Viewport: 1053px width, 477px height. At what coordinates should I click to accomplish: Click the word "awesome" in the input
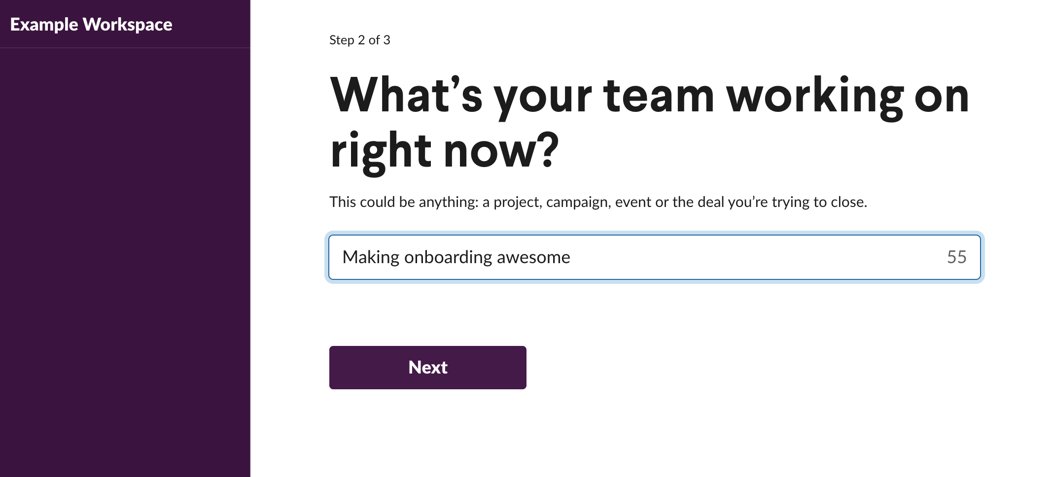(533, 257)
